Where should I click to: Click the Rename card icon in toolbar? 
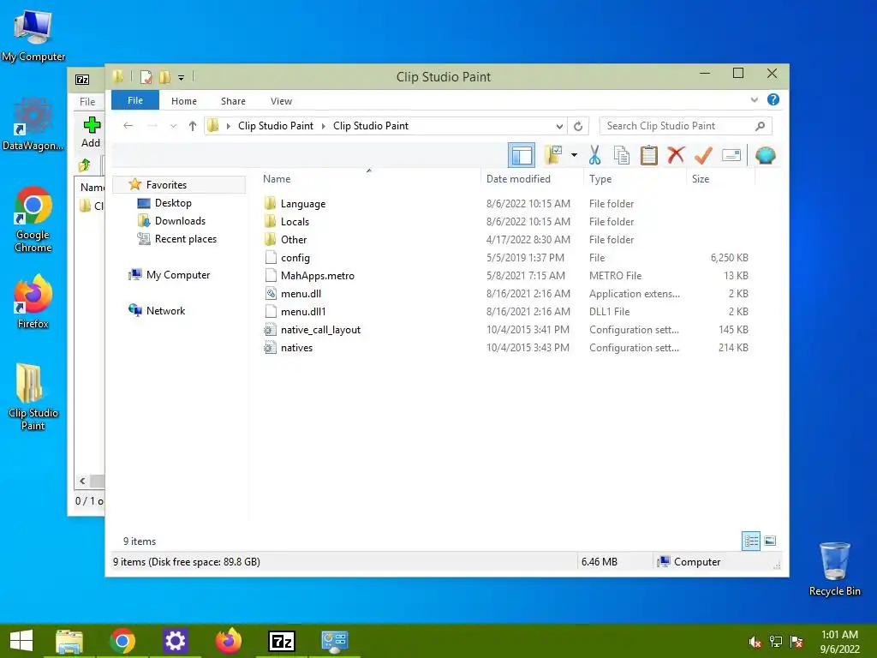pyautogui.click(x=731, y=155)
